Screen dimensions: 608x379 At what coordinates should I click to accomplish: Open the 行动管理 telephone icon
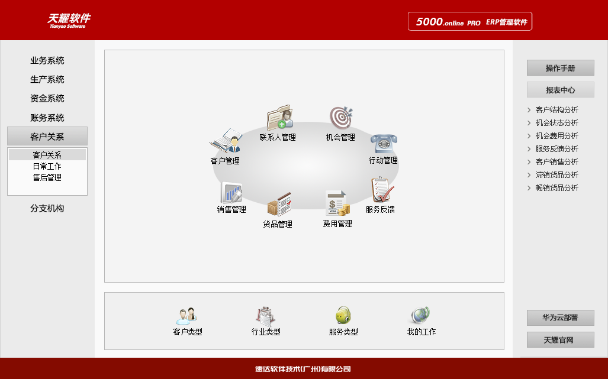pyautogui.click(x=384, y=144)
